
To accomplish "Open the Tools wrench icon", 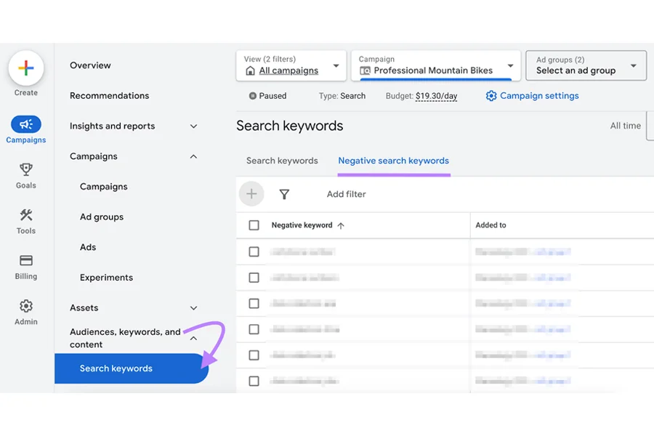I will click(x=26, y=215).
